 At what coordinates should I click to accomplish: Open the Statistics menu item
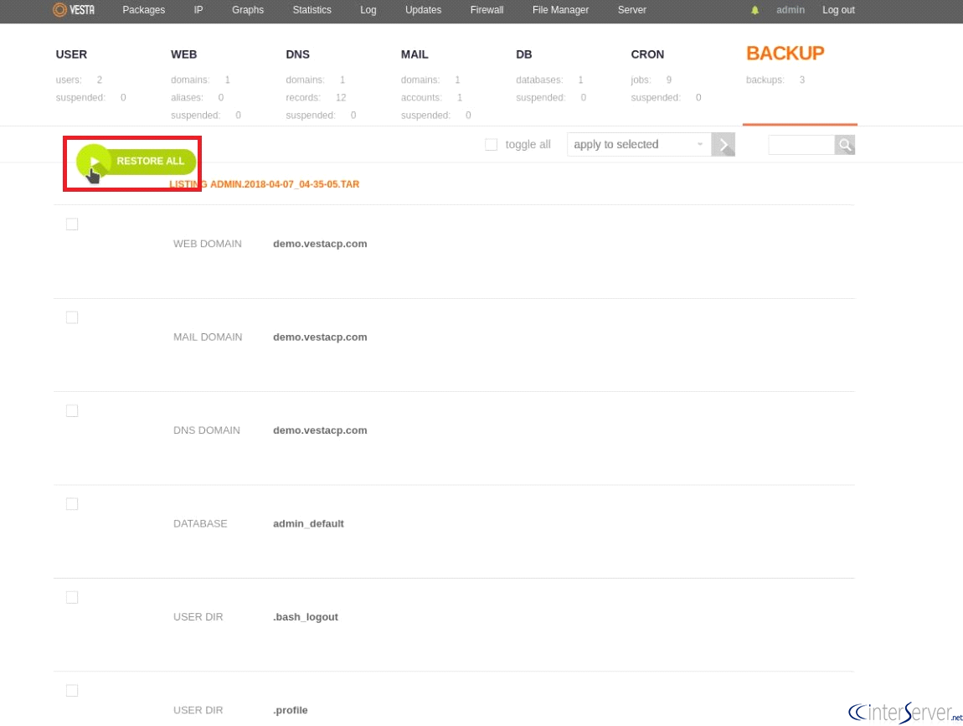[x=312, y=10]
